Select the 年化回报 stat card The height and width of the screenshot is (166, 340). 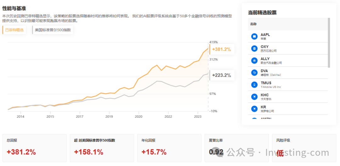click(169, 148)
